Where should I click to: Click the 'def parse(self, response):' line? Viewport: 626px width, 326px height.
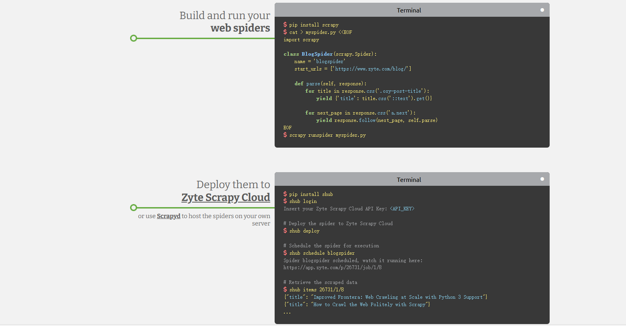[330, 84]
